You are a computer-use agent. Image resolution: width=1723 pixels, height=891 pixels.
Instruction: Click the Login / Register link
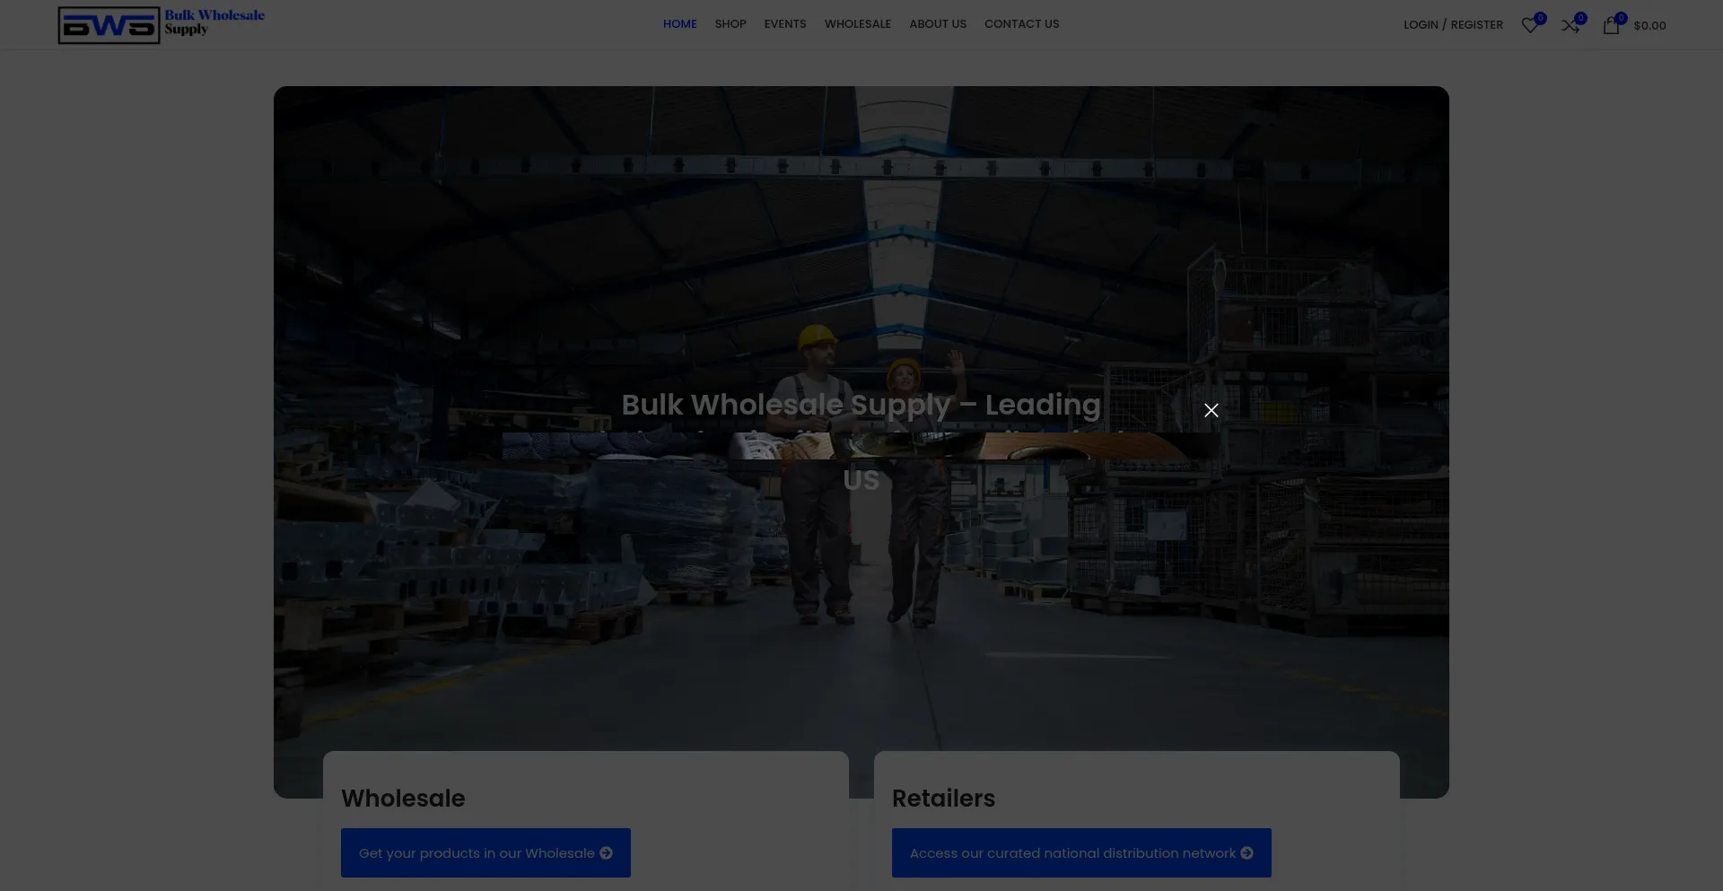[1453, 25]
